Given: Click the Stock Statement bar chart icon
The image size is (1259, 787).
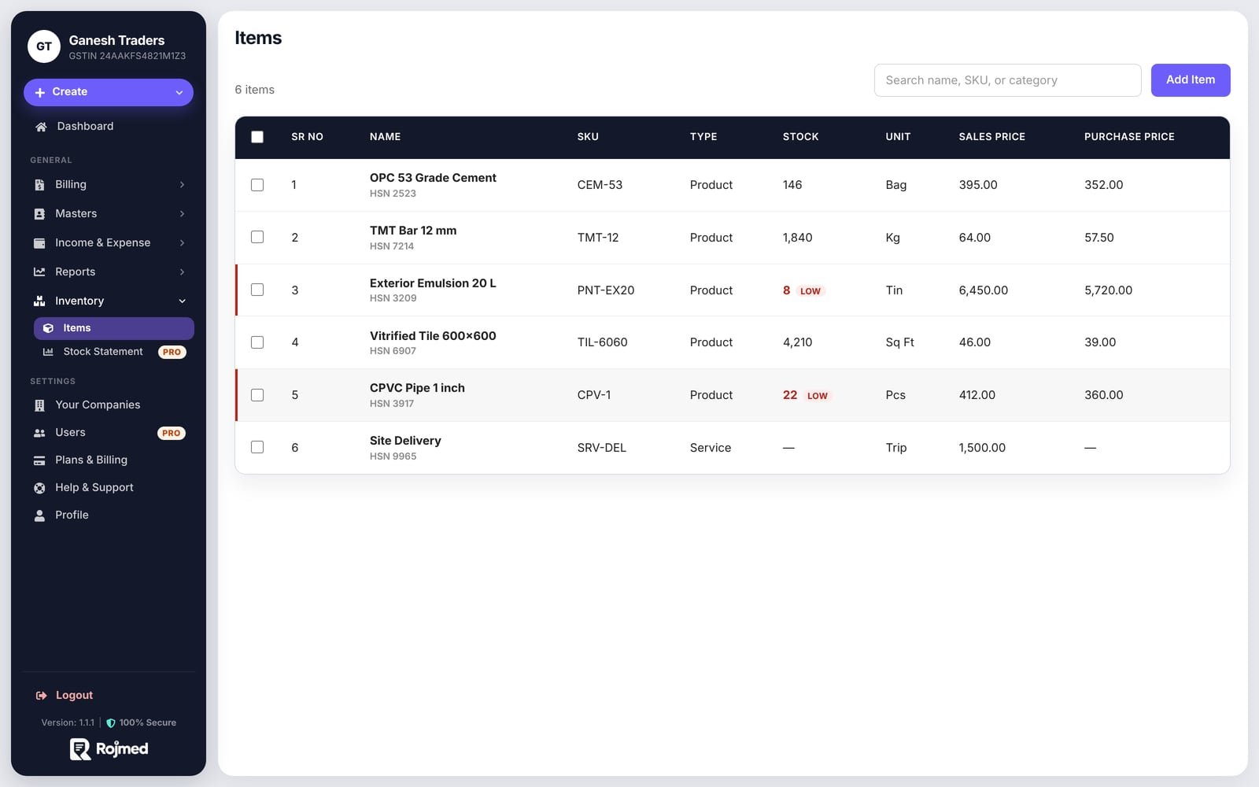Looking at the screenshot, I should [x=48, y=352].
